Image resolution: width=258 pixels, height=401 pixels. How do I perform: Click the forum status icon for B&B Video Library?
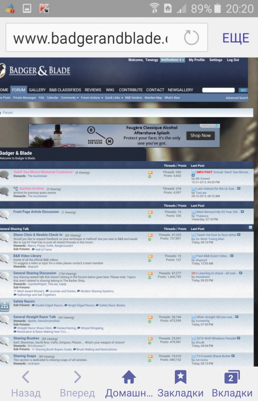tap(4, 259)
